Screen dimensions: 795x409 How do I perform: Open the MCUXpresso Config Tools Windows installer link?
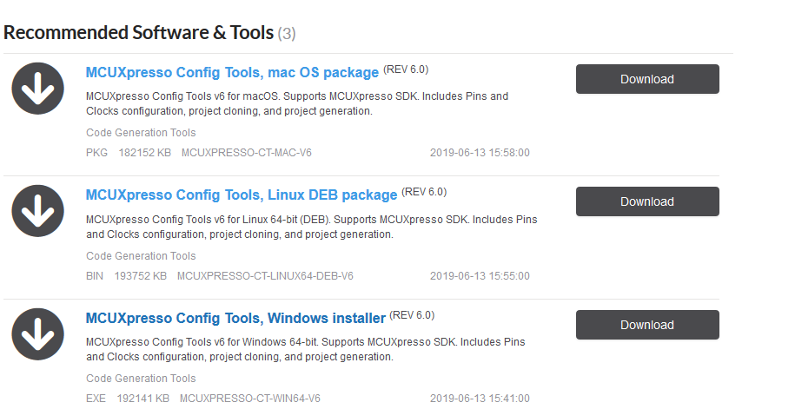pos(235,319)
